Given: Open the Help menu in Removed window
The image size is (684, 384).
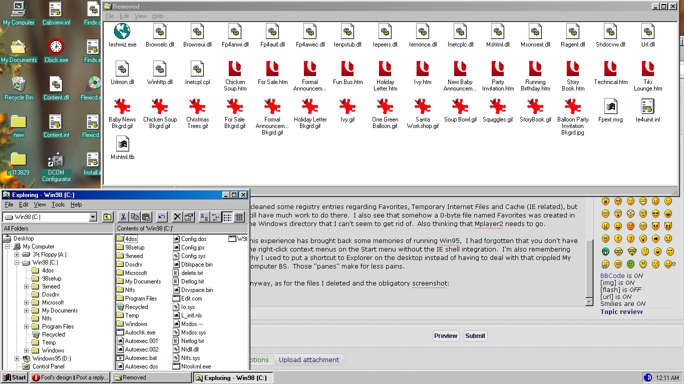Looking at the screenshot, I should coord(158,16).
